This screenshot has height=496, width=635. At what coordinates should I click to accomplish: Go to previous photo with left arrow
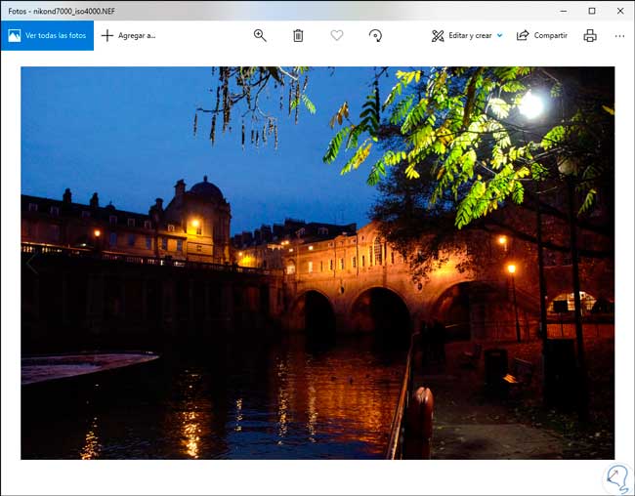(31, 264)
